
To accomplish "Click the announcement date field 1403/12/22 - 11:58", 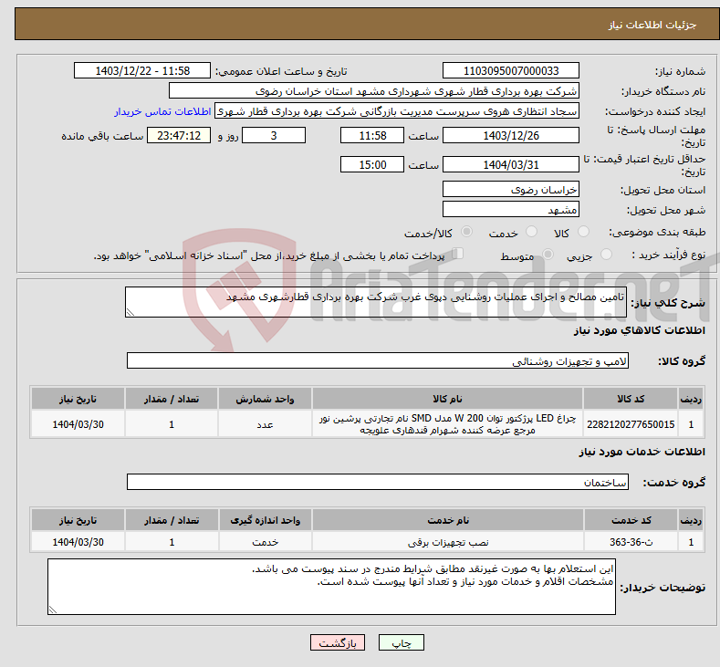I will pyautogui.click(x=142, y=70).
